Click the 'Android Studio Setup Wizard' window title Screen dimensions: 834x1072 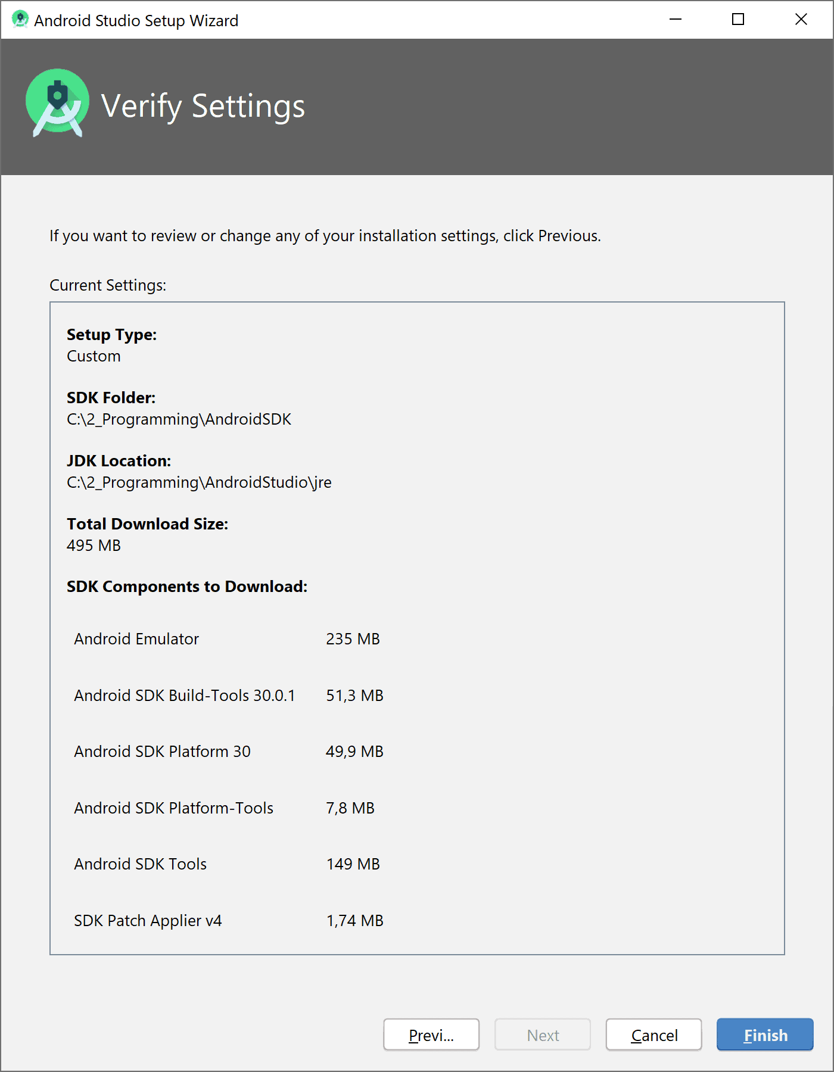coord(136,21)
